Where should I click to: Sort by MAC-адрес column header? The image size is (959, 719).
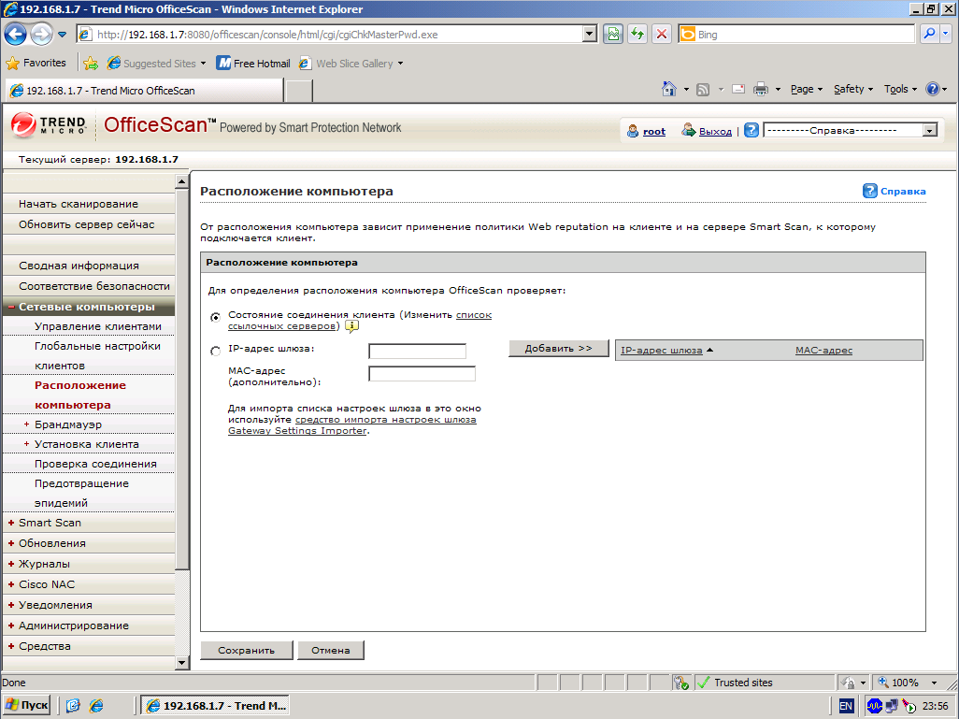tap(823, 351)
